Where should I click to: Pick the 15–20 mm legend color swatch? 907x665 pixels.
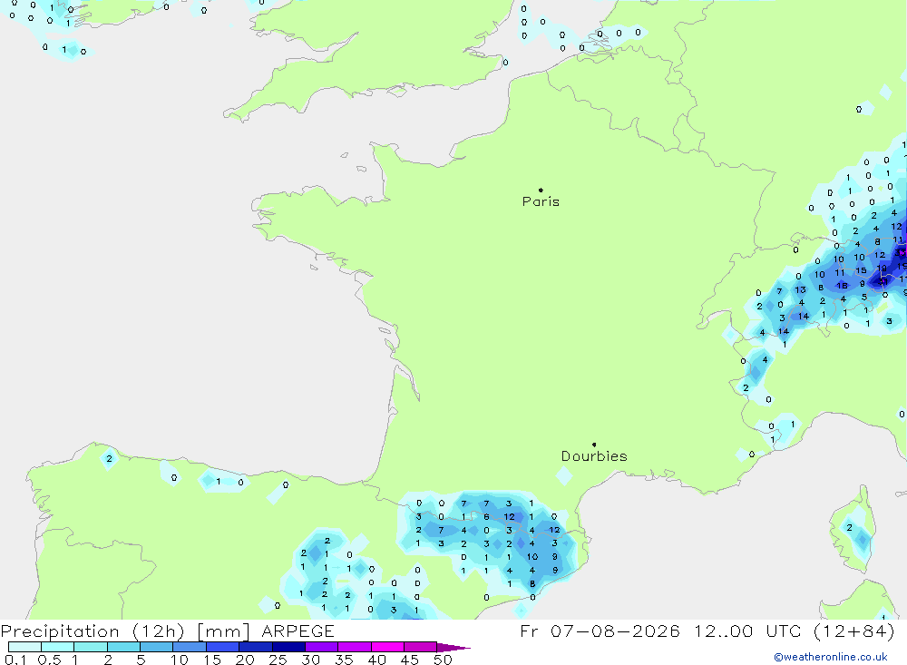[223, 647]
